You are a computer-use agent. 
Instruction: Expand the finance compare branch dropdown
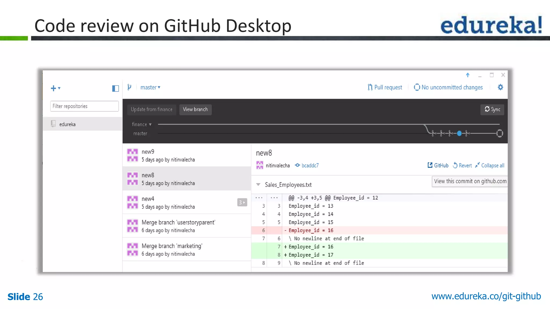142,124
